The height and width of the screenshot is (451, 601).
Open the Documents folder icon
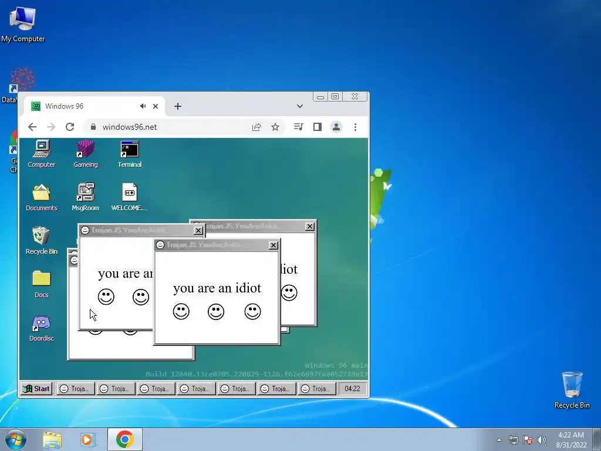pos(42,197)
